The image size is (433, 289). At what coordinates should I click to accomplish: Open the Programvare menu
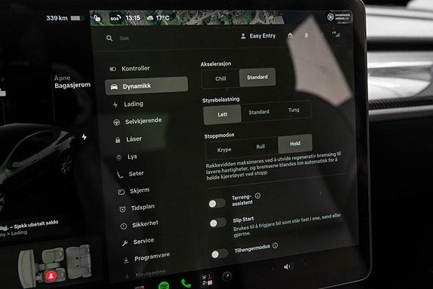tap(146, 257)
